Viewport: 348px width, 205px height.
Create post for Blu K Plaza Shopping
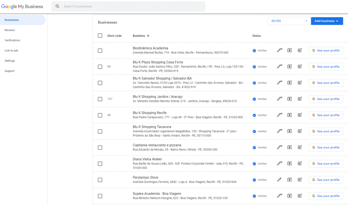pyautogui.click(x=300, y=66)
